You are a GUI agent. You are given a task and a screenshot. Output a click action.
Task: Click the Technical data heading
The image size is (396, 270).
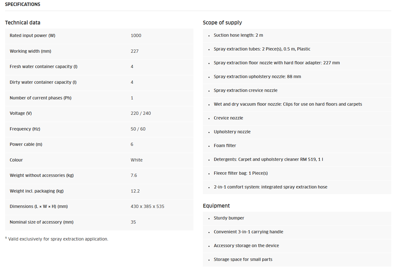[x=23, y=23]
